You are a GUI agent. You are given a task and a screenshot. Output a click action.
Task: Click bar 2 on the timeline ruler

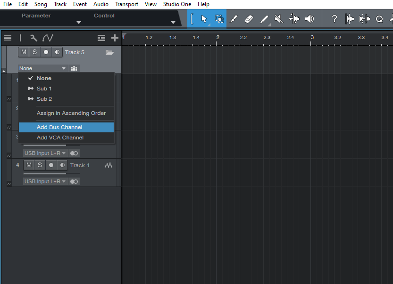(217, 38)
